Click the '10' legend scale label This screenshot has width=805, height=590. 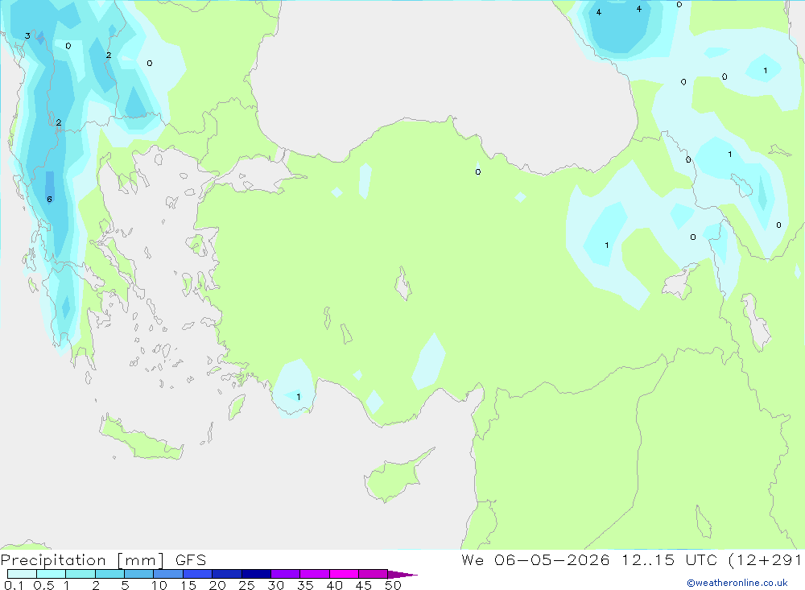coord(159,585)
